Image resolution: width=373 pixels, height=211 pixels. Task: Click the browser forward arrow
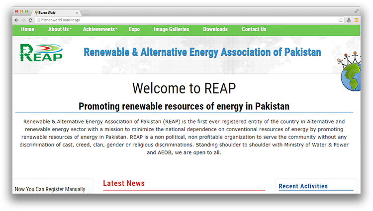coord(23,20)
